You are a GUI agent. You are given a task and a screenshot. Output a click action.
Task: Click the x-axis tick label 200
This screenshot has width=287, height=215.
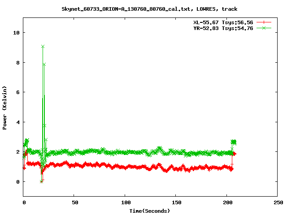228,202
